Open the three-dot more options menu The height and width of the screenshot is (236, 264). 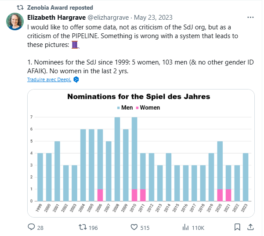pyautogui.click(x=250, y=18)
